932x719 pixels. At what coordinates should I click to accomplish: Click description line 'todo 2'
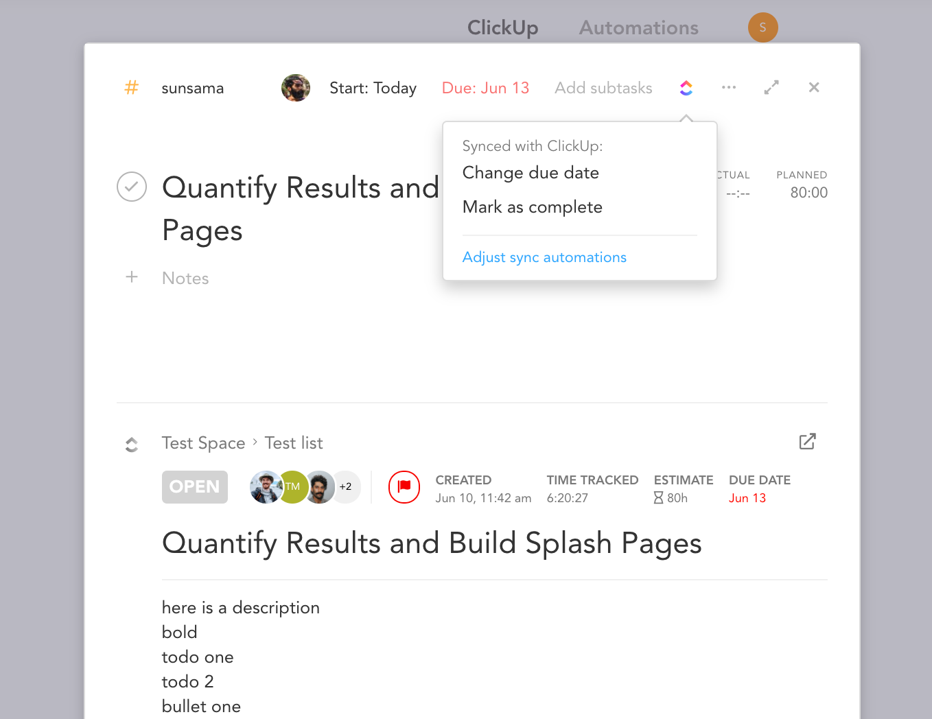188,682
